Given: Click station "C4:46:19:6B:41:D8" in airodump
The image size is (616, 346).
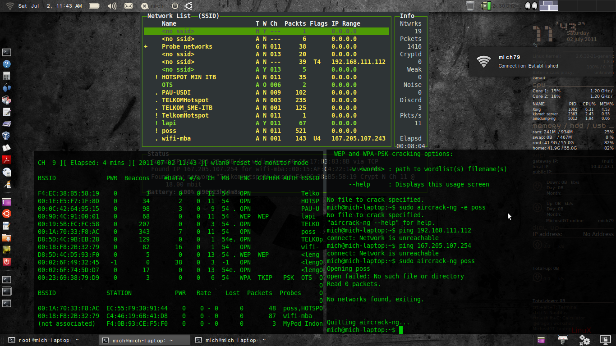Looking at the screenshot, I should [137, 316].
